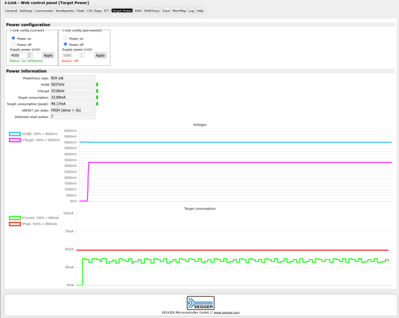This screenshot has height=318, width=399.
Task: Toggle the VUSB legend swatch
Action: [15, 134]
